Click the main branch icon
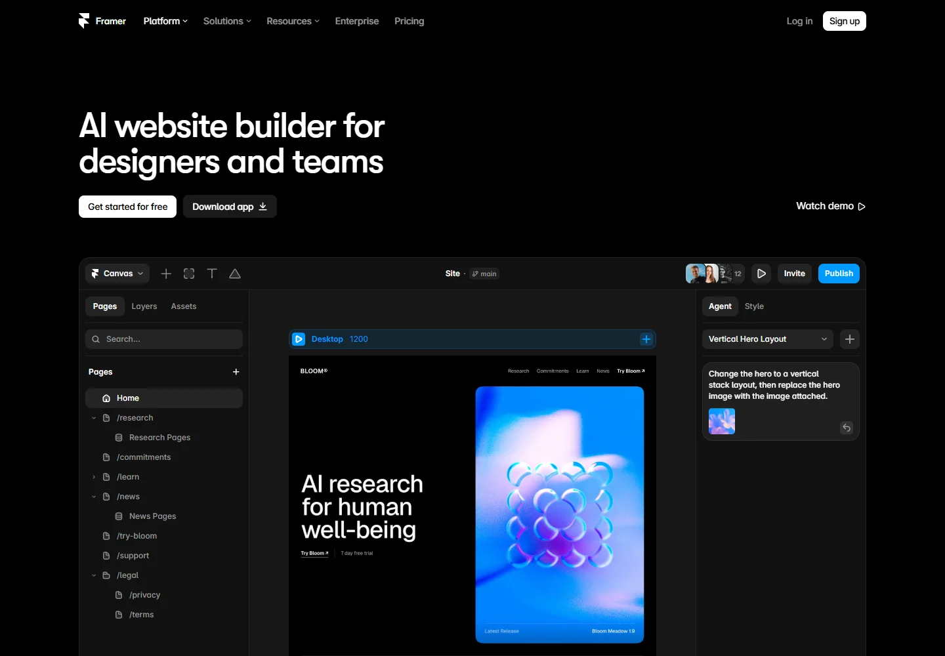This screenshot has width=945, height=656. (475, 274)
